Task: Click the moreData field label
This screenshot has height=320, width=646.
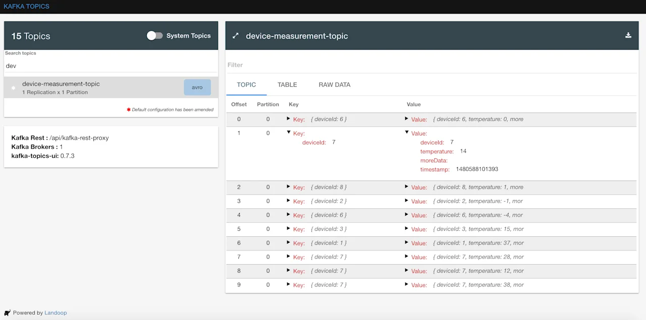Action: (434, 160)
